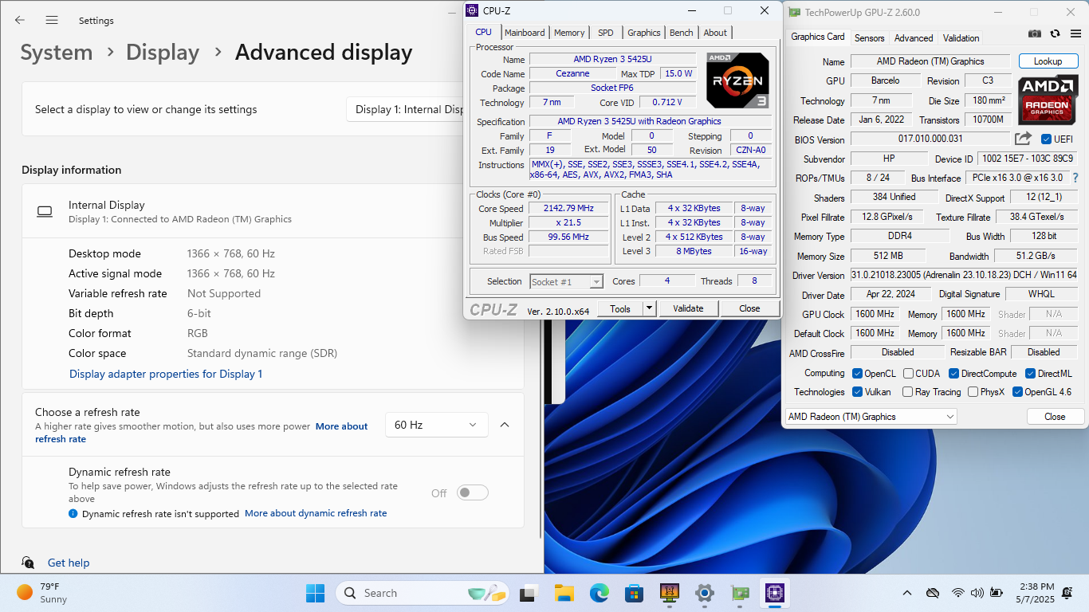
Task: Click the volume icon in system tray
Action: click(x=977, y=593)
